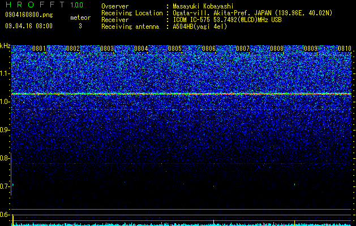Click the 0809 time marker label
This screenshot has height=226, width=356.
(x=311, y=49)
